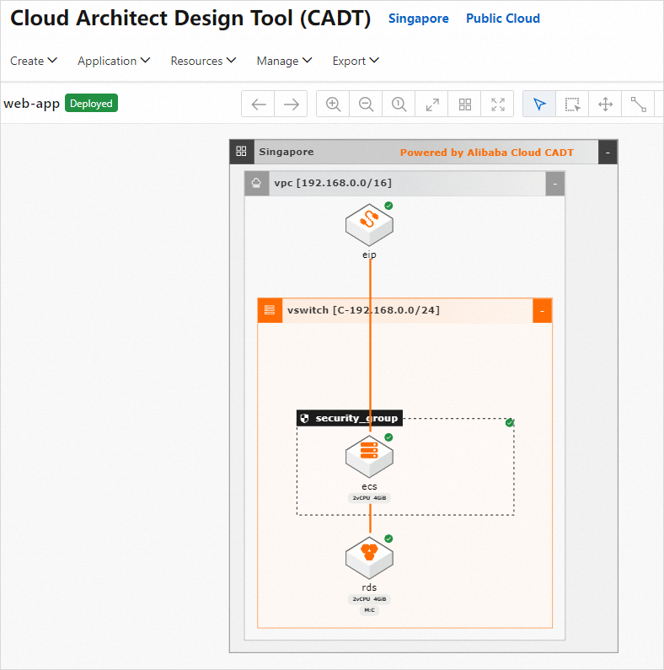Zoom in with the plus magnifier icon
Screen dimensions: 664x670
click(x=333, y=104)
